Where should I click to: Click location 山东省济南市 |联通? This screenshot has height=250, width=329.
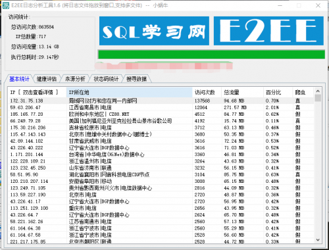[x=90, y=168]
